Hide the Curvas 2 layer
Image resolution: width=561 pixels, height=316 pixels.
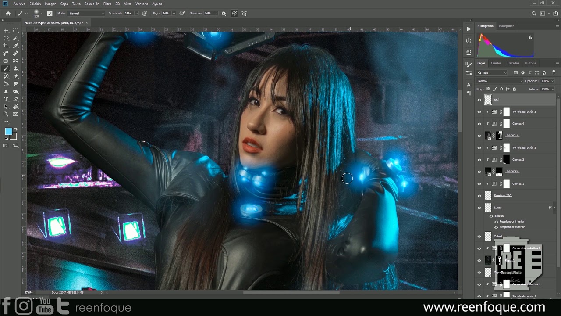pos(479,160)
